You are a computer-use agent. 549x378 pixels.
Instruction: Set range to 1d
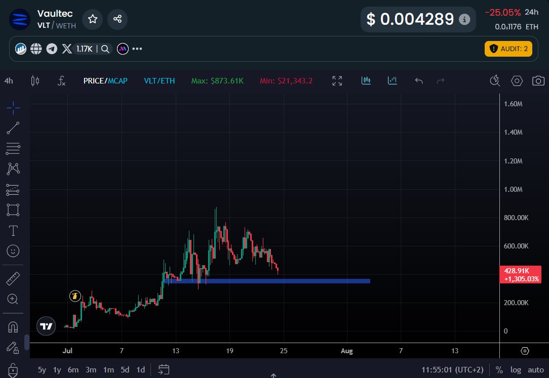click(141, 369)
